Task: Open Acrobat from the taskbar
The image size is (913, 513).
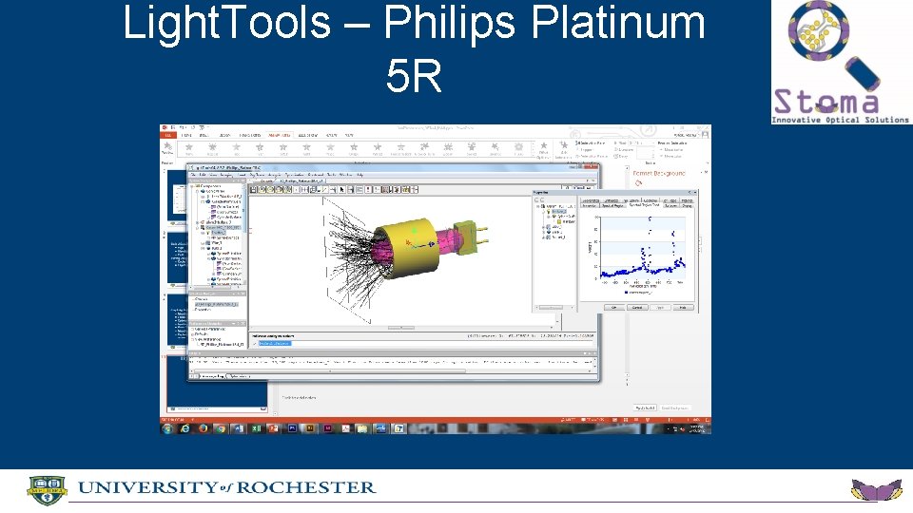Action: [345, 428]
